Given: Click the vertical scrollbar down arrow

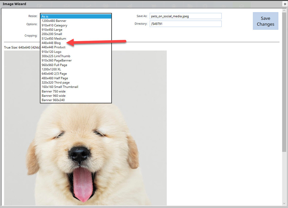Looking at the screenshot, I should [284, 204].
